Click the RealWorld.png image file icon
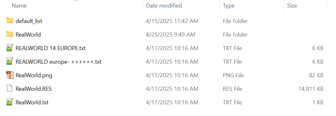The height and width of the screenshot is (116, 336). 10,75
